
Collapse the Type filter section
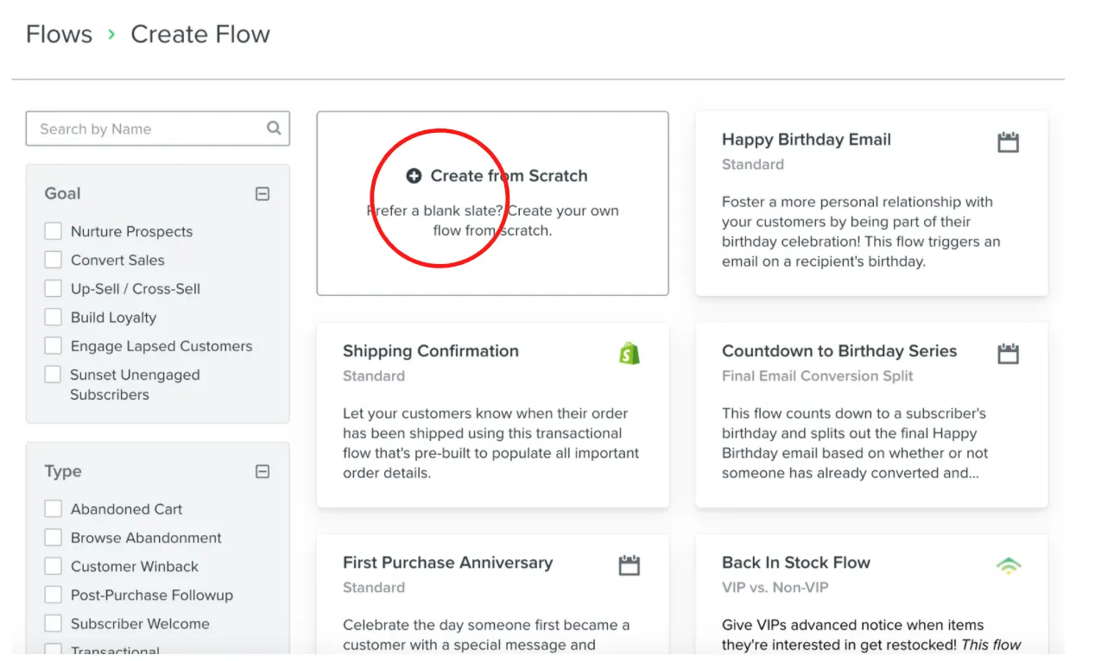coord(263,472)
